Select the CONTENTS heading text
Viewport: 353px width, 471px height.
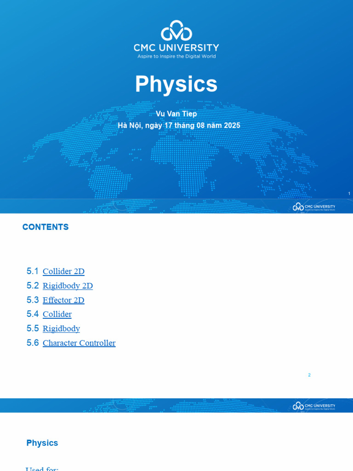46,227
